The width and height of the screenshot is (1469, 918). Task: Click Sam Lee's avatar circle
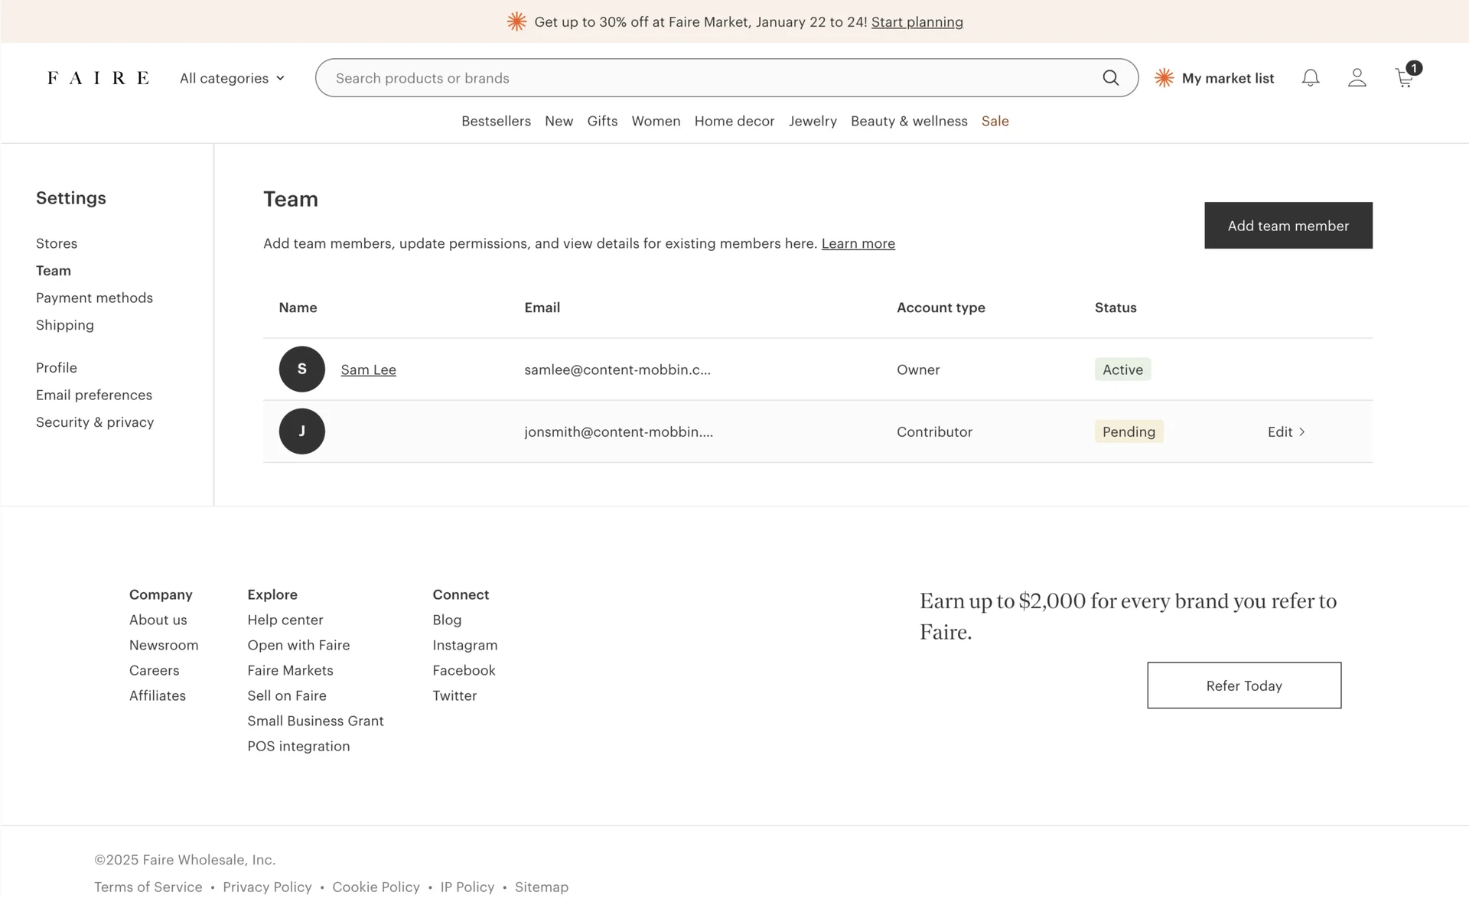coord(301,369)
